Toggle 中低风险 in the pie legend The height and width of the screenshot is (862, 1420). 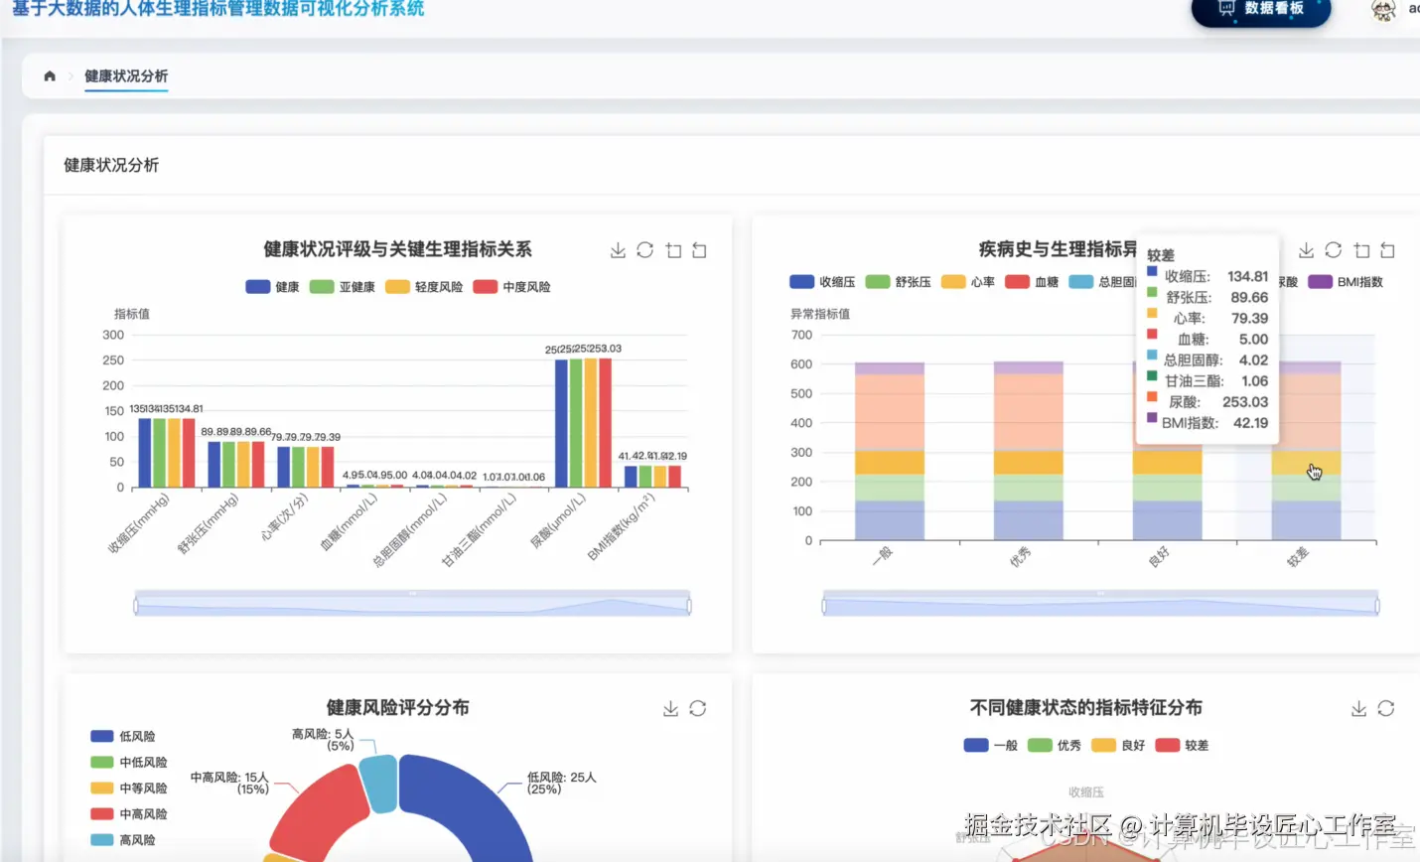coord(129,763)
